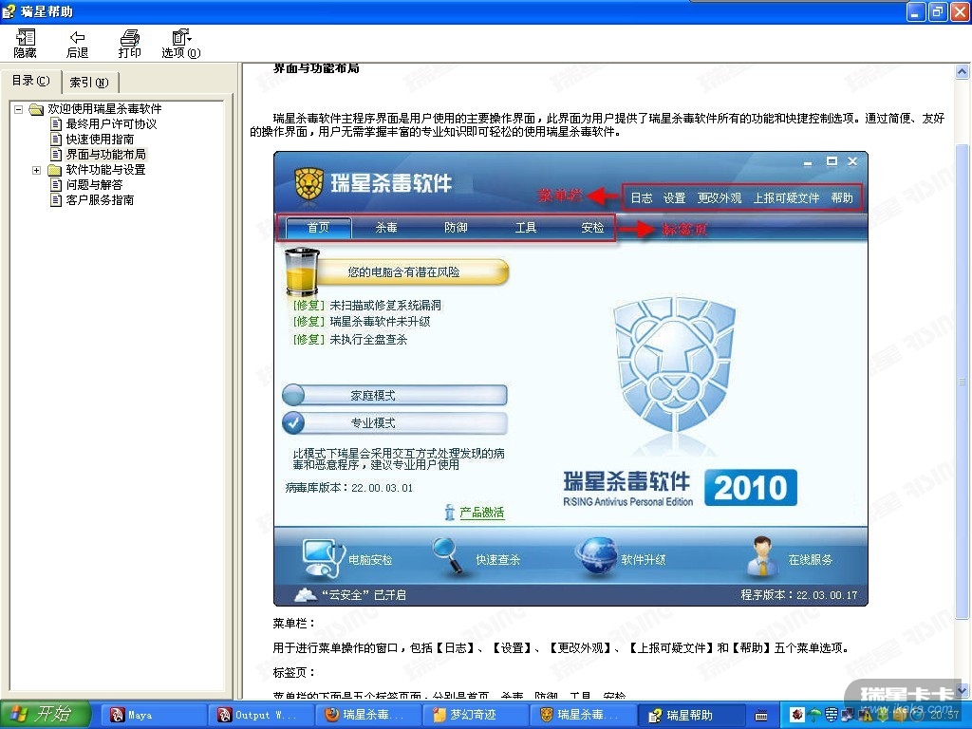This screenshot has width=972, height=729.
Task: Click the 在线服务 person icon in the picture
Action: coord(763,556)
